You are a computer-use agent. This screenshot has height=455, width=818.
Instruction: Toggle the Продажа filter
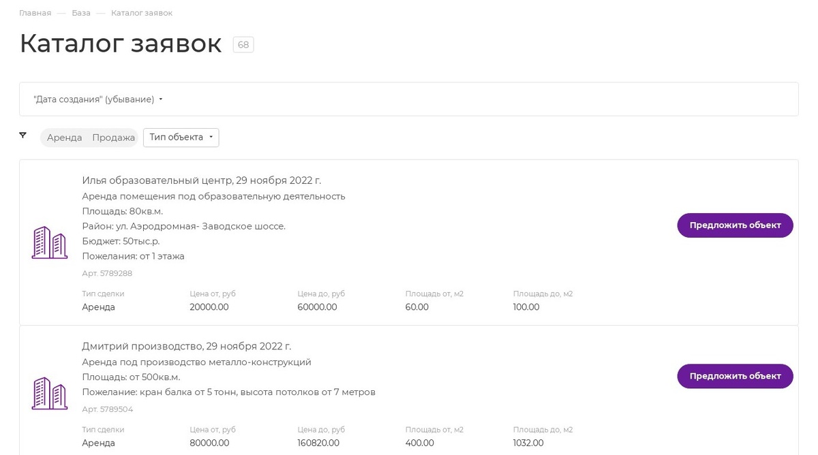(x=114, y=138)
